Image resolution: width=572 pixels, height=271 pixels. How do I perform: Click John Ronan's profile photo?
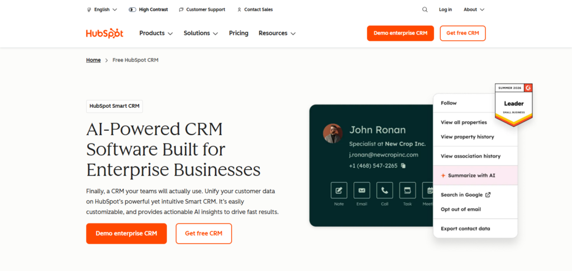pyautogui.click(x=333, y=133)
